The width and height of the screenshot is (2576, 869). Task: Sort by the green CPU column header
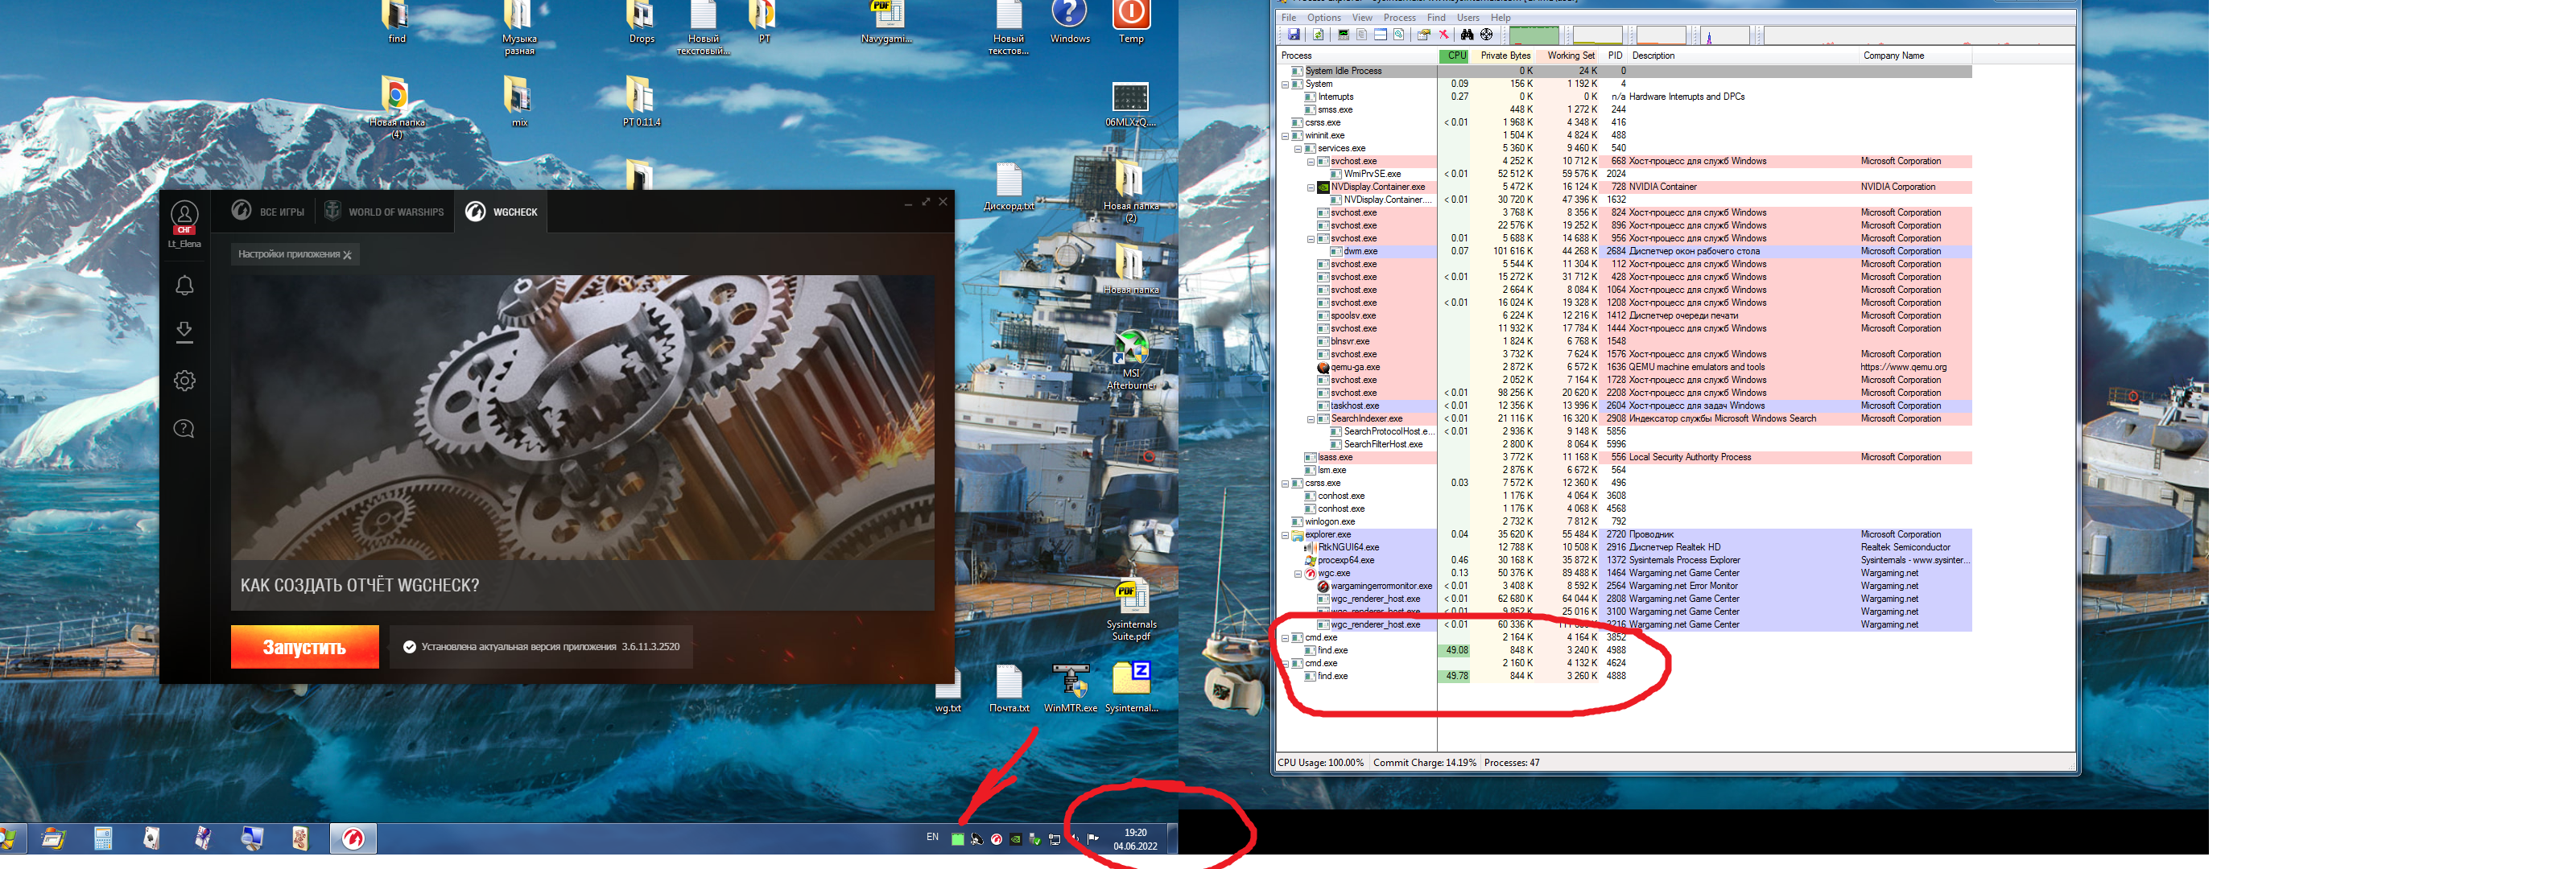click(1456, 56)
